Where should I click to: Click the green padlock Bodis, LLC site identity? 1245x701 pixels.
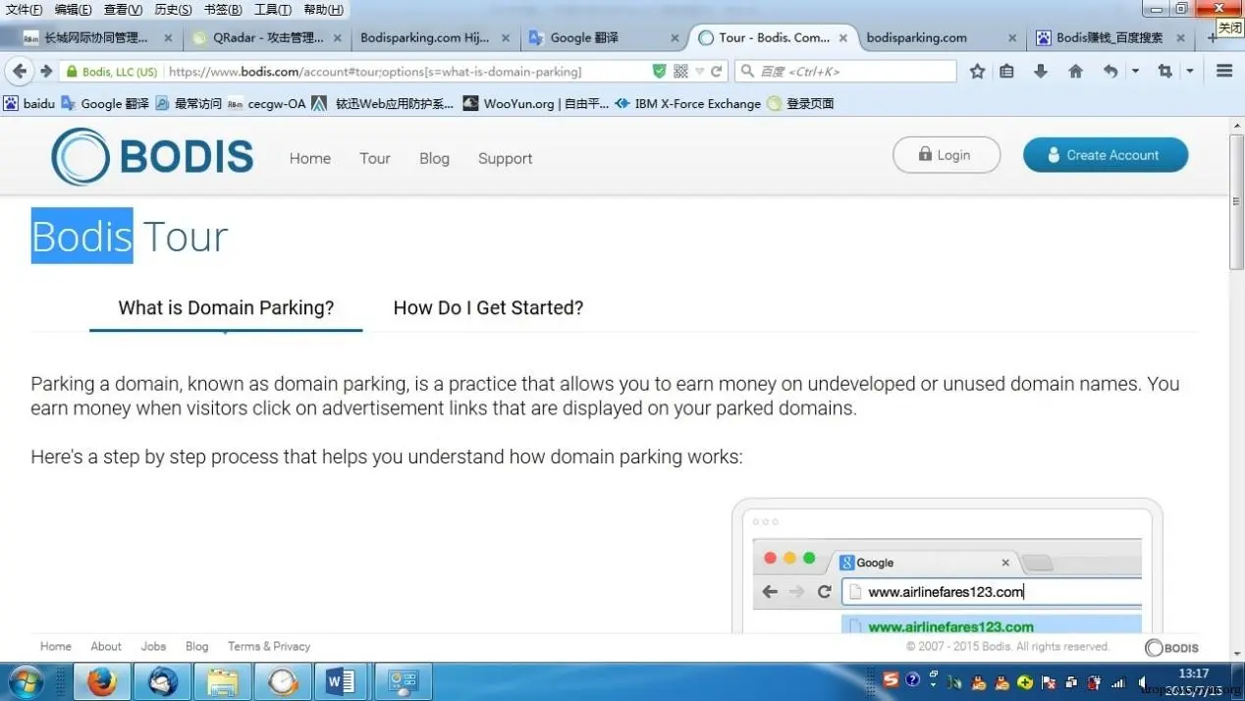click(x=110, y=72)
